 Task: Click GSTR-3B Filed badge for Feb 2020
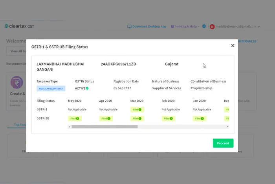168,118
